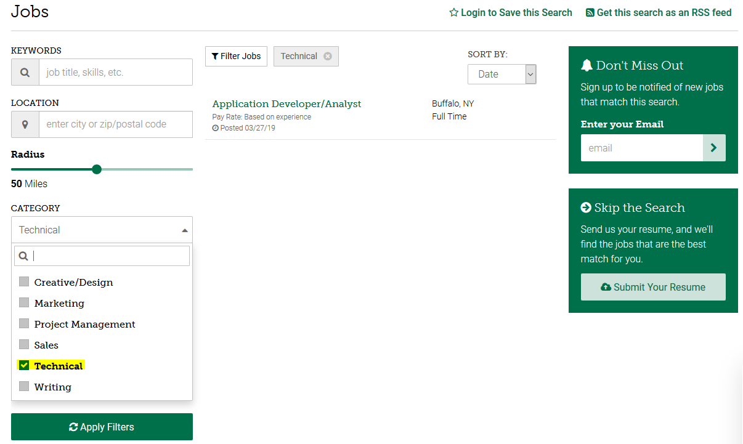Check the Project Management category
This screenshot has height=444, width=743.
24,324
